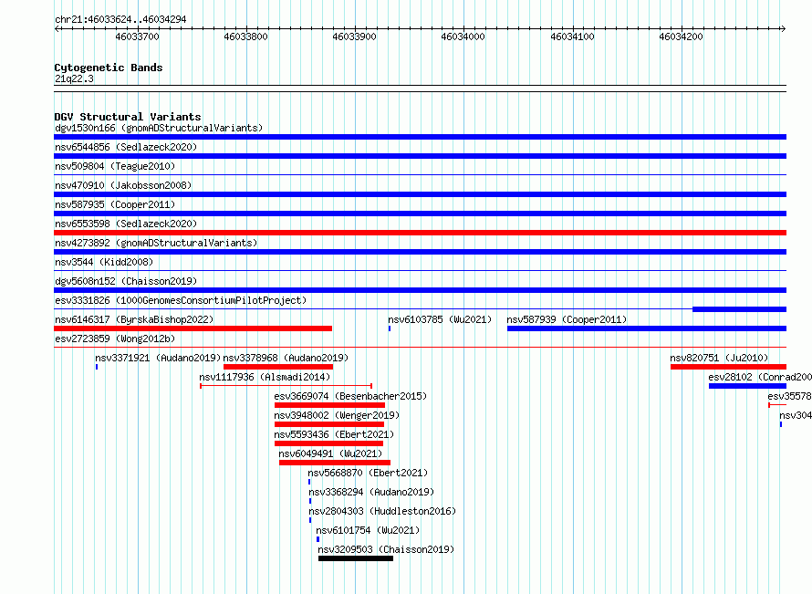Click red bar of nsv3948002 variant
812x594 pixels.
tap(329, 424)
